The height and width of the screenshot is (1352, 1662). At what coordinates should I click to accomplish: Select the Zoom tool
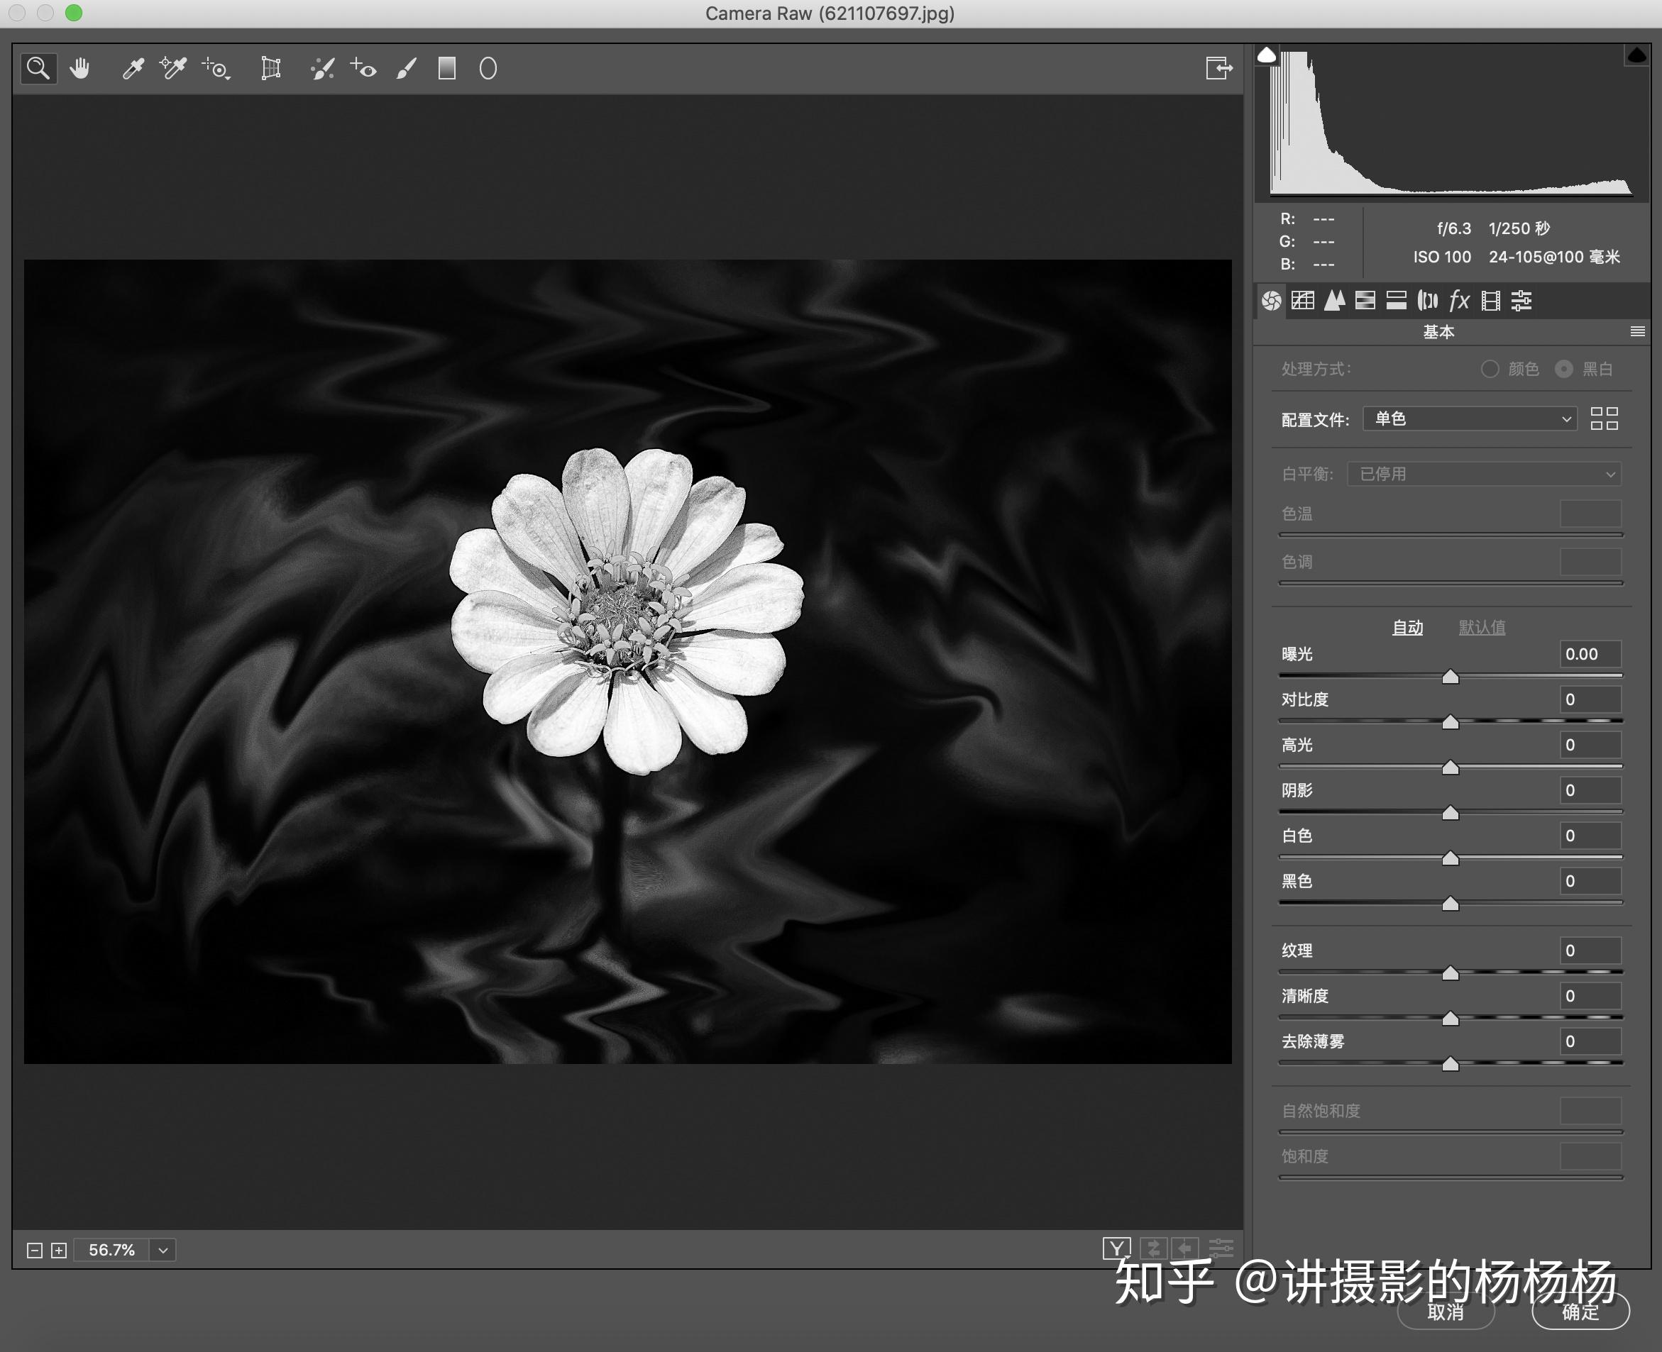38,67
